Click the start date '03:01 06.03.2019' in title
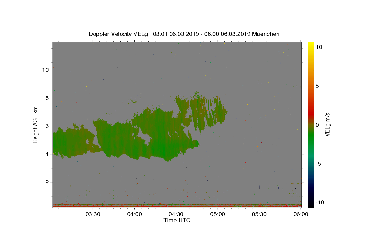The image size is (373, 249). tap(176, 34)
